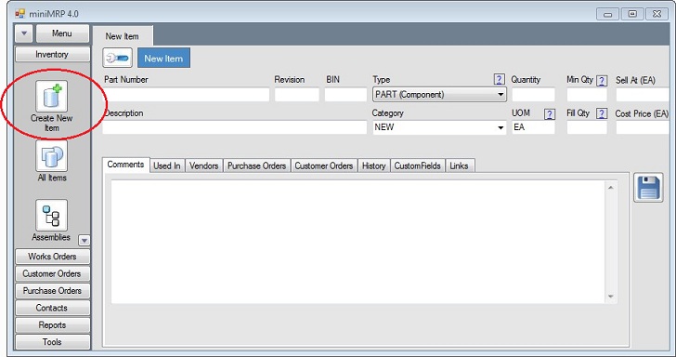The image size is (676, 357).
Task: Open help icon next to UOM
Action: coord(550,114)
